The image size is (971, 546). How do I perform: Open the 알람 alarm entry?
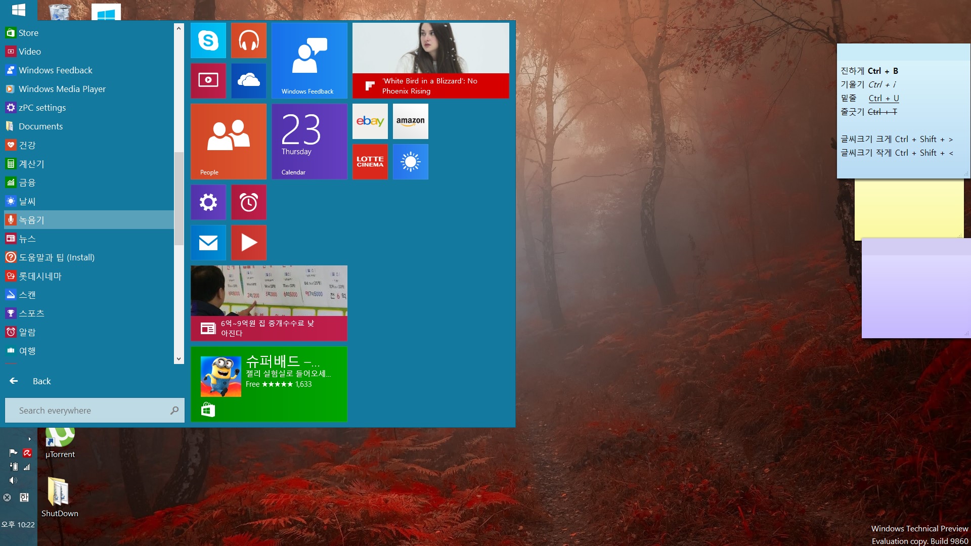point(89,332)
